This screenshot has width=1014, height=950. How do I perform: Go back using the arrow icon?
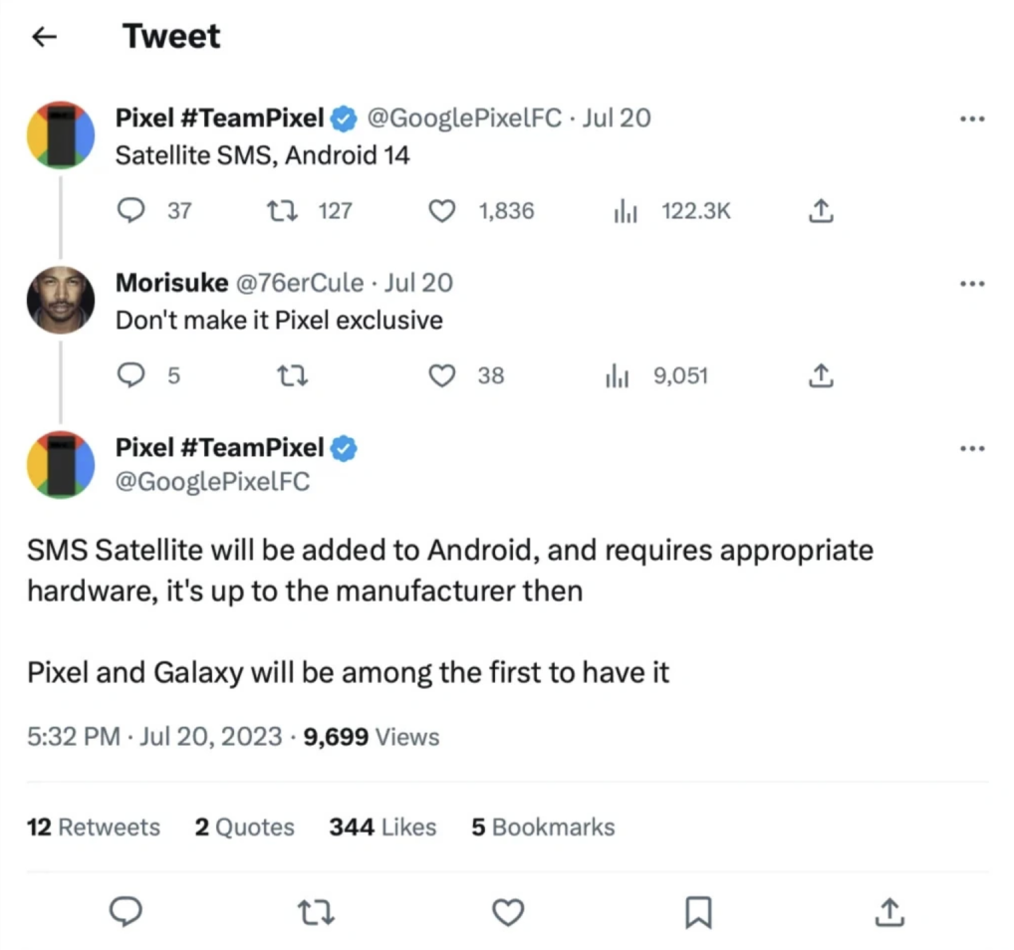coord(44,38)
